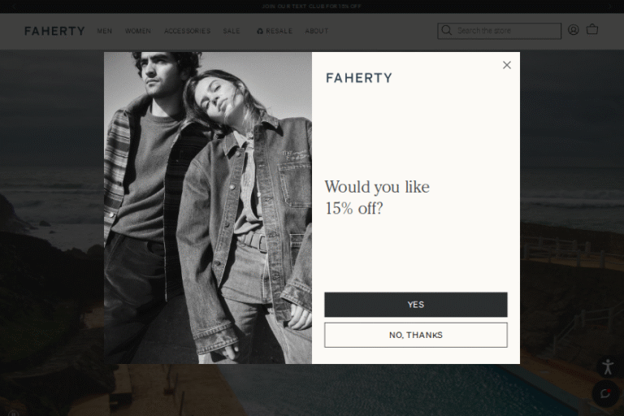Close the 15% off popup
Viewport: 624px width, 416px height.
[507, 65]
